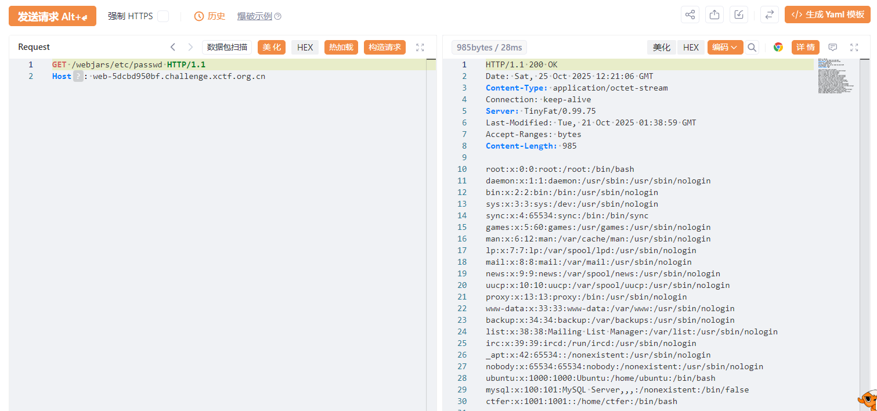Expand the Request panel to fullscreen

(420, 48)
